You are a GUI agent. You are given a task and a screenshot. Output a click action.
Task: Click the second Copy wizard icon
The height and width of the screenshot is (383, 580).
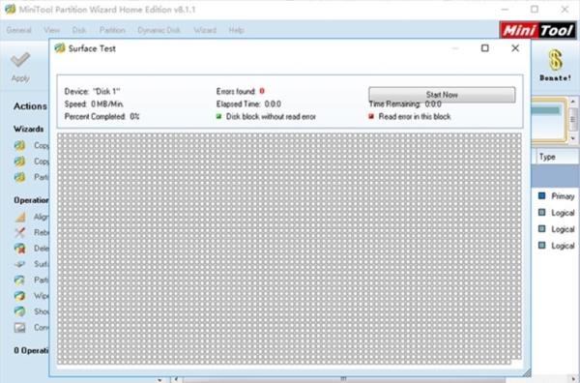[x=20, y=162]
